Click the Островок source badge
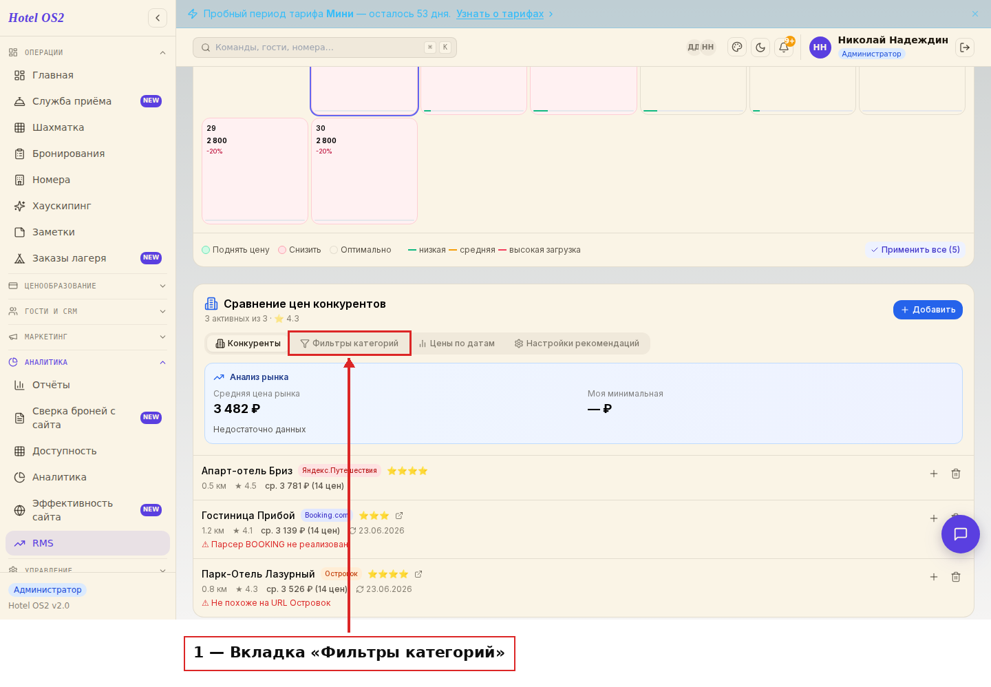991x687 pixels. coord(341,574)
